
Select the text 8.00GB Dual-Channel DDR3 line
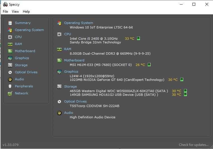click(110, 54)
